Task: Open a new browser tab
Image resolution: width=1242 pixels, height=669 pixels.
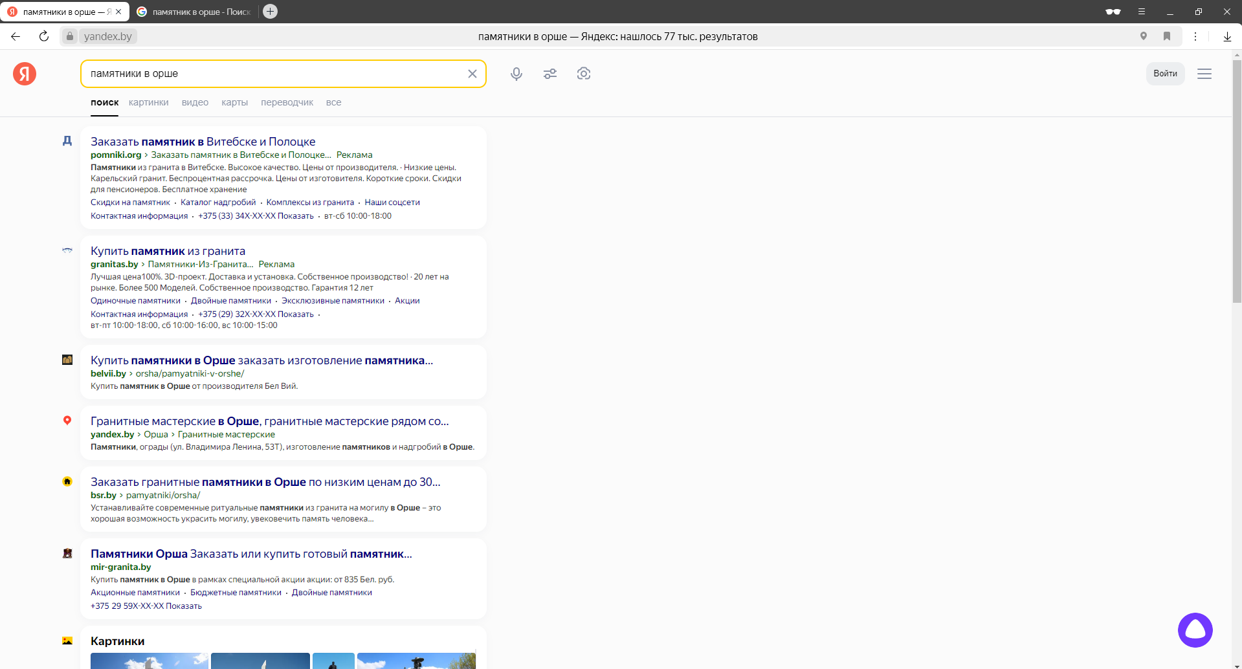Action: [270, 11]
